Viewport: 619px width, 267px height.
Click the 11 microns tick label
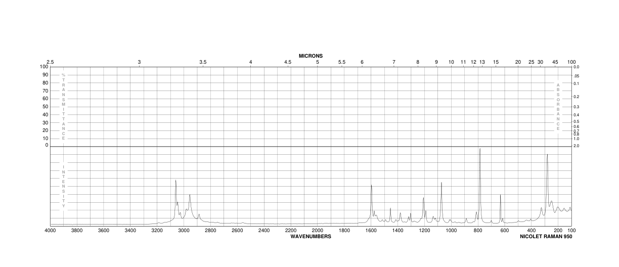[x=463, y=62]
